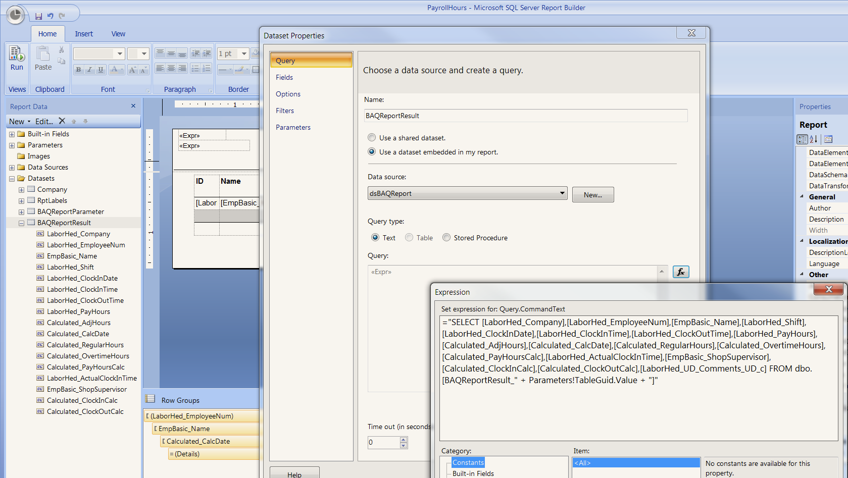Click the dataset Name input field
848x478 pixels.
click(525, 116)
